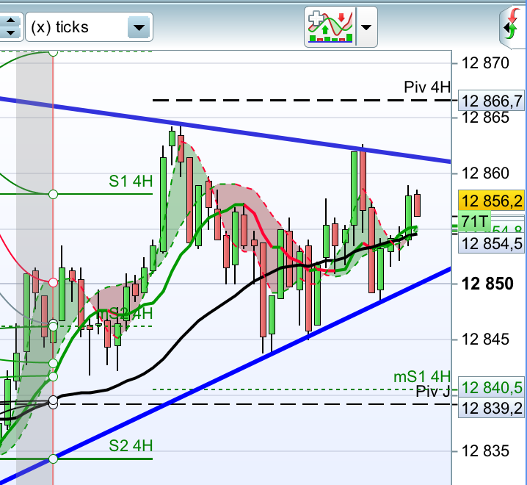Click the circle handle on S1 4H line
This screenshot has width=527, height=485.
[53, 194]
